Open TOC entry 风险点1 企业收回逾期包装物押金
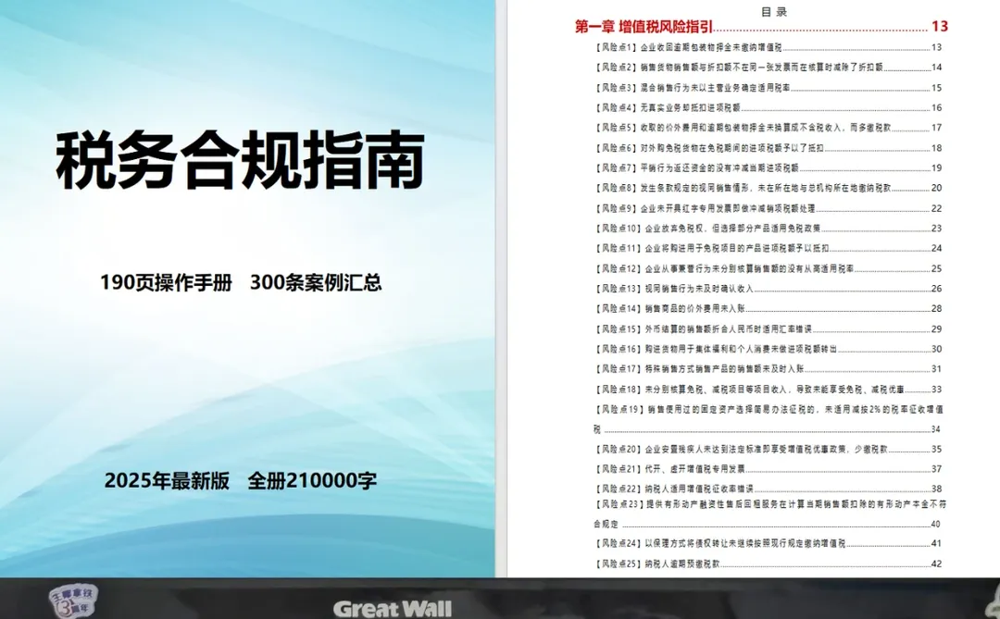The width and height of the screenshot is (1000, 619). pyautogui.click(x=768, y=47)
